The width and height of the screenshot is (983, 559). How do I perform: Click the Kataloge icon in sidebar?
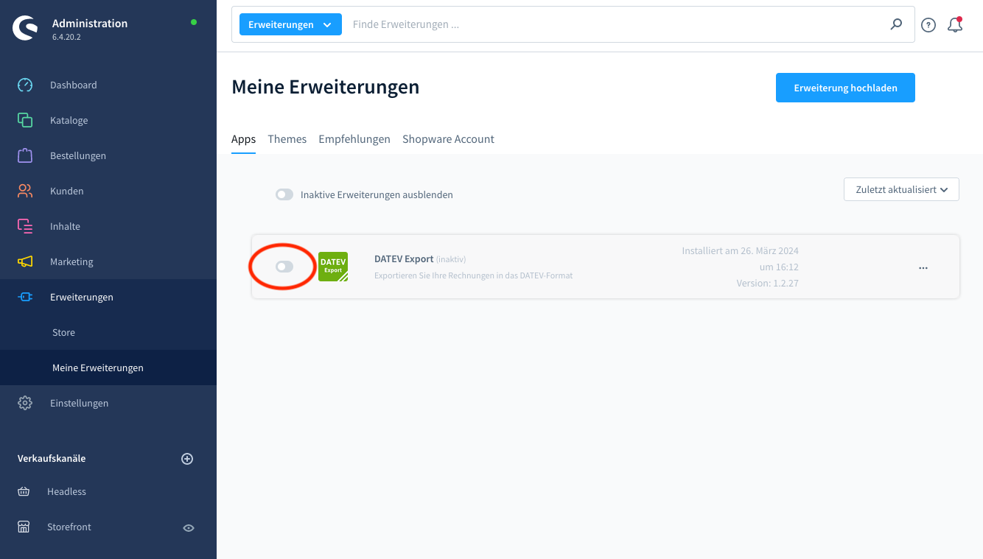pos(25,120)
